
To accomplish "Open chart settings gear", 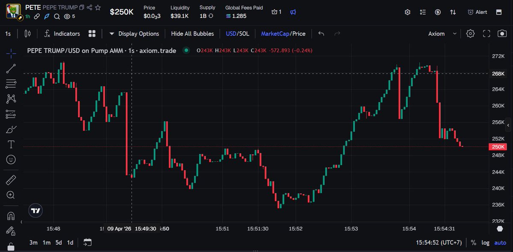I will pyautogui.click(x=470, y=33).
